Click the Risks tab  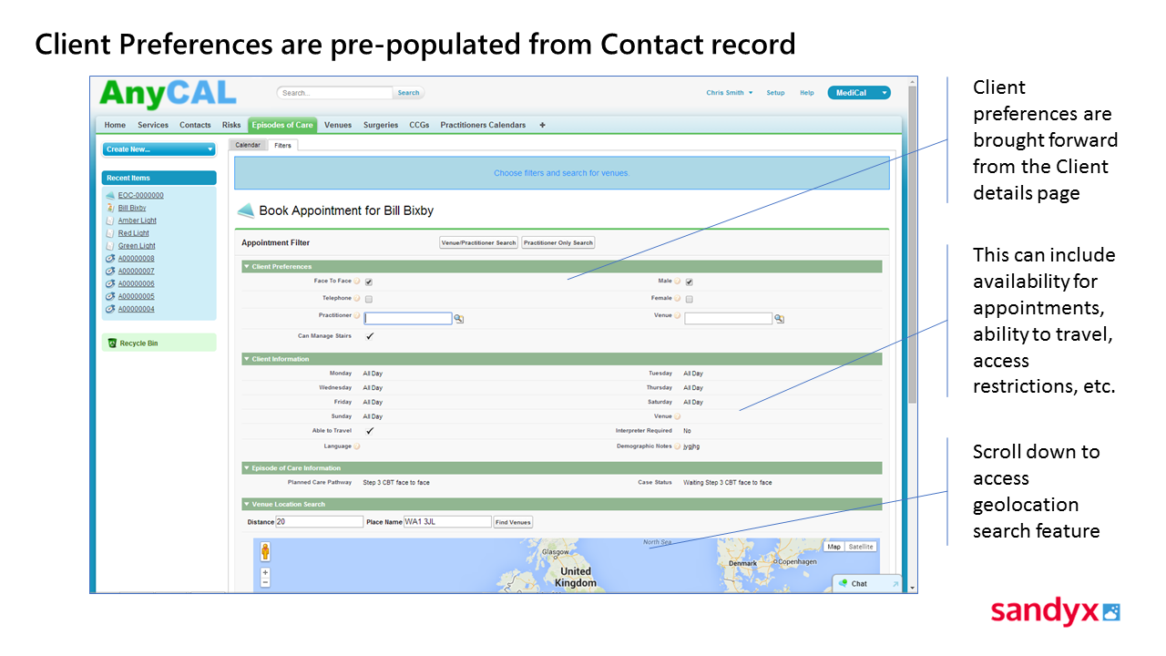(231, 125)
